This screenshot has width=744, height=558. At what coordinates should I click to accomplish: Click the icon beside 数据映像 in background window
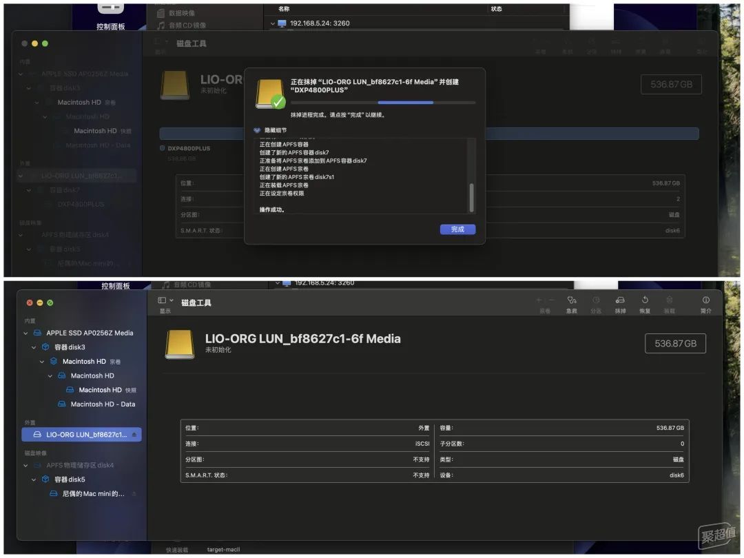(x=161, y=13)
